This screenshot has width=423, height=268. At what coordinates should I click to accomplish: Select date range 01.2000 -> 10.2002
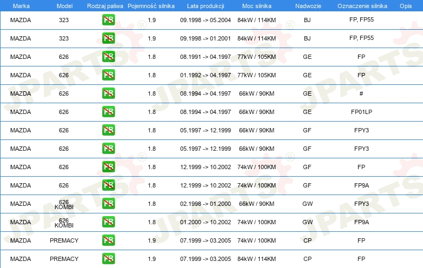click(x=206, y=222)
